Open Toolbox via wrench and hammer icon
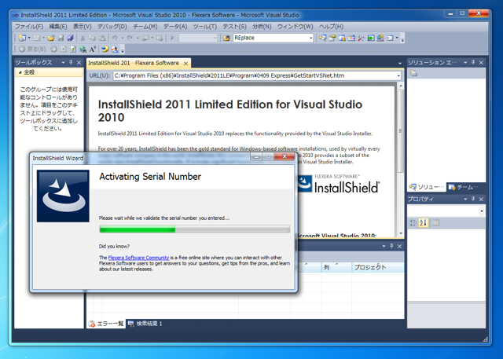Screen dimensions: 503x359 (362, 38)
